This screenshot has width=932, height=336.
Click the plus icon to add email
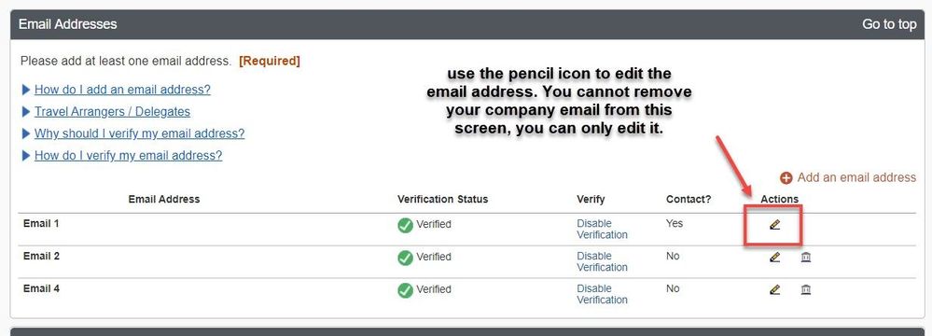coord(786,178)
